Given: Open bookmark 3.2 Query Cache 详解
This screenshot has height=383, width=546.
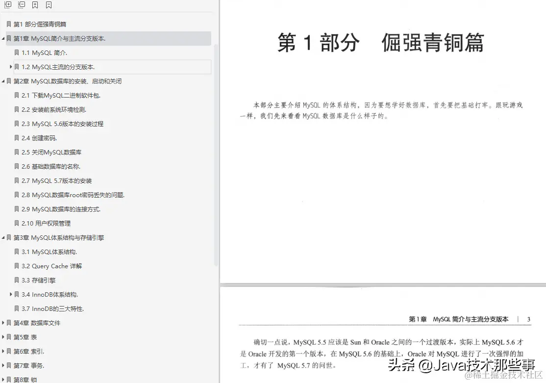Looking at the screenshot, I should coord(51,266).
